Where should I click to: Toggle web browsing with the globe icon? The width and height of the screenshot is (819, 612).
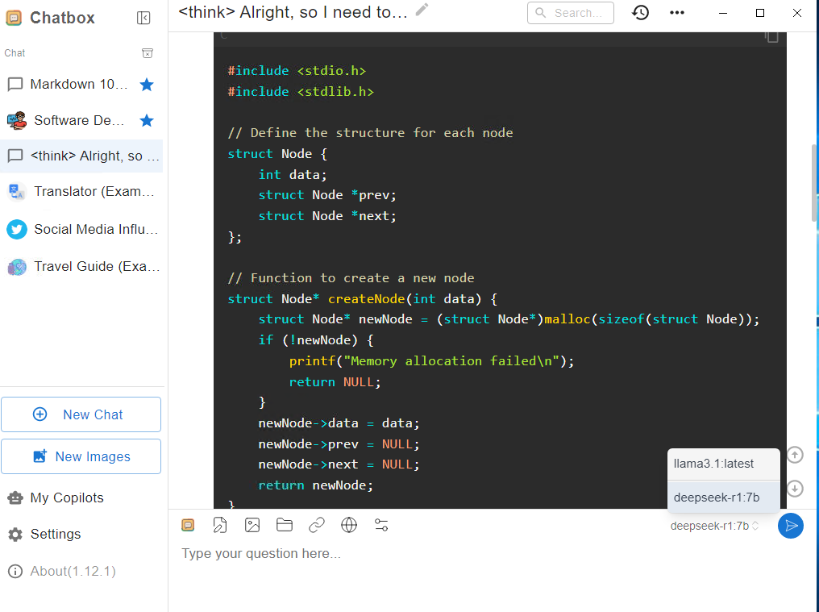349,525
